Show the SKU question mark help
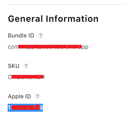Screen dimensions: 124x121 26,66
